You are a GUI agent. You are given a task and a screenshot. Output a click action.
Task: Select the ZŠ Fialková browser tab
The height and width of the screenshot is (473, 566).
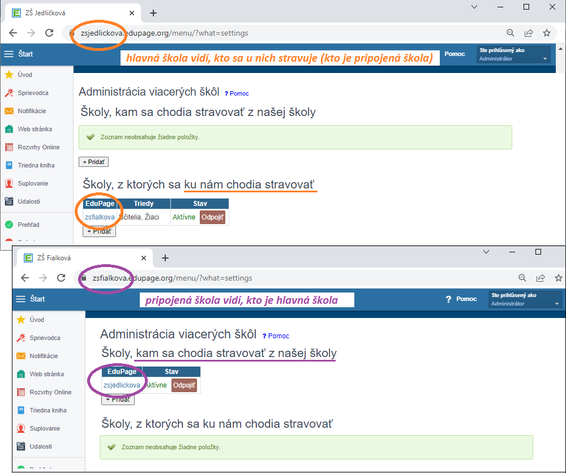pyautogui.click(x=85, y=258)
